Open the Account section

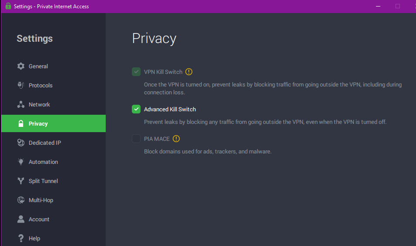(54, 219)
